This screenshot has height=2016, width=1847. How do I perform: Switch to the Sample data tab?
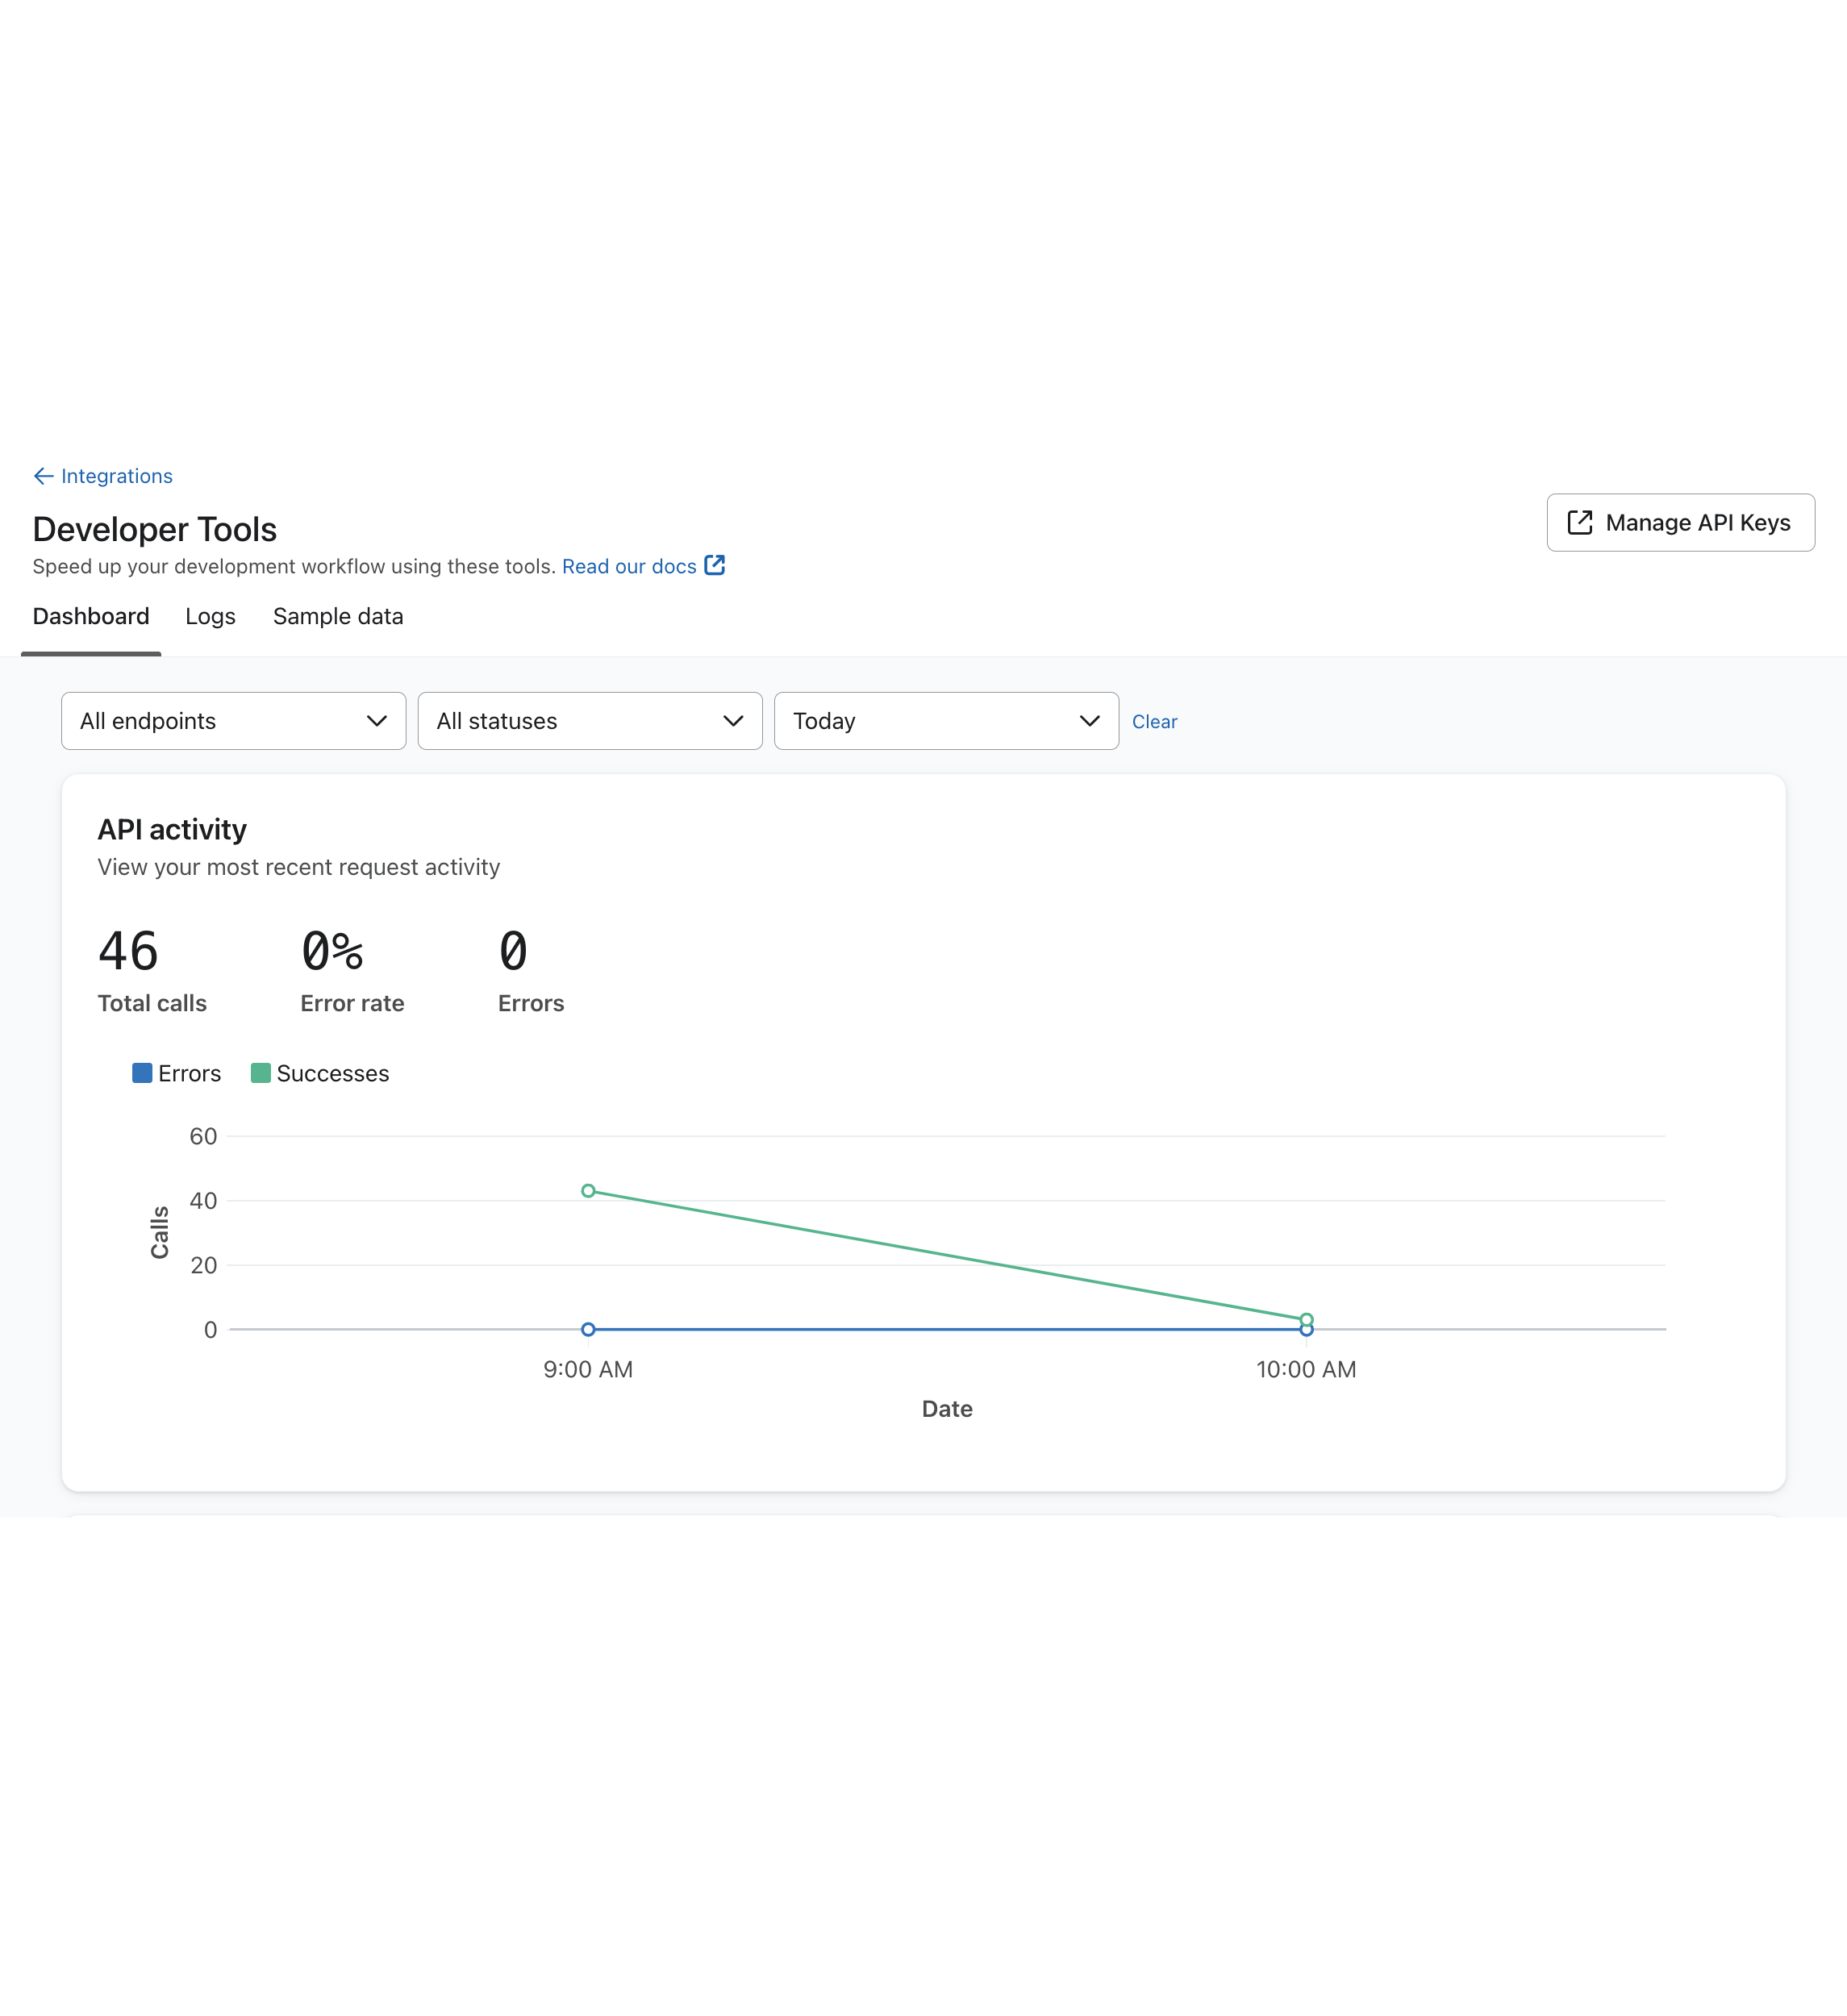(x=338, y=616)
